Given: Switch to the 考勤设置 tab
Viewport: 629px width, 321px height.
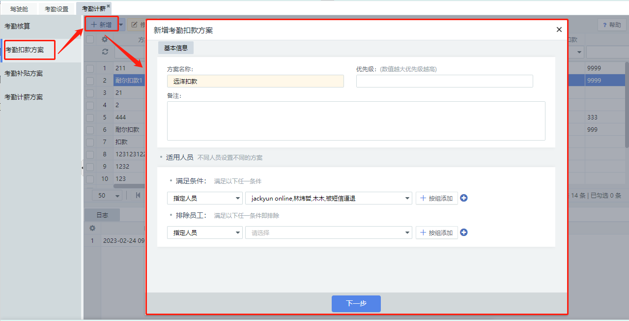Looking at the screenshot, I should pos(57,9).
